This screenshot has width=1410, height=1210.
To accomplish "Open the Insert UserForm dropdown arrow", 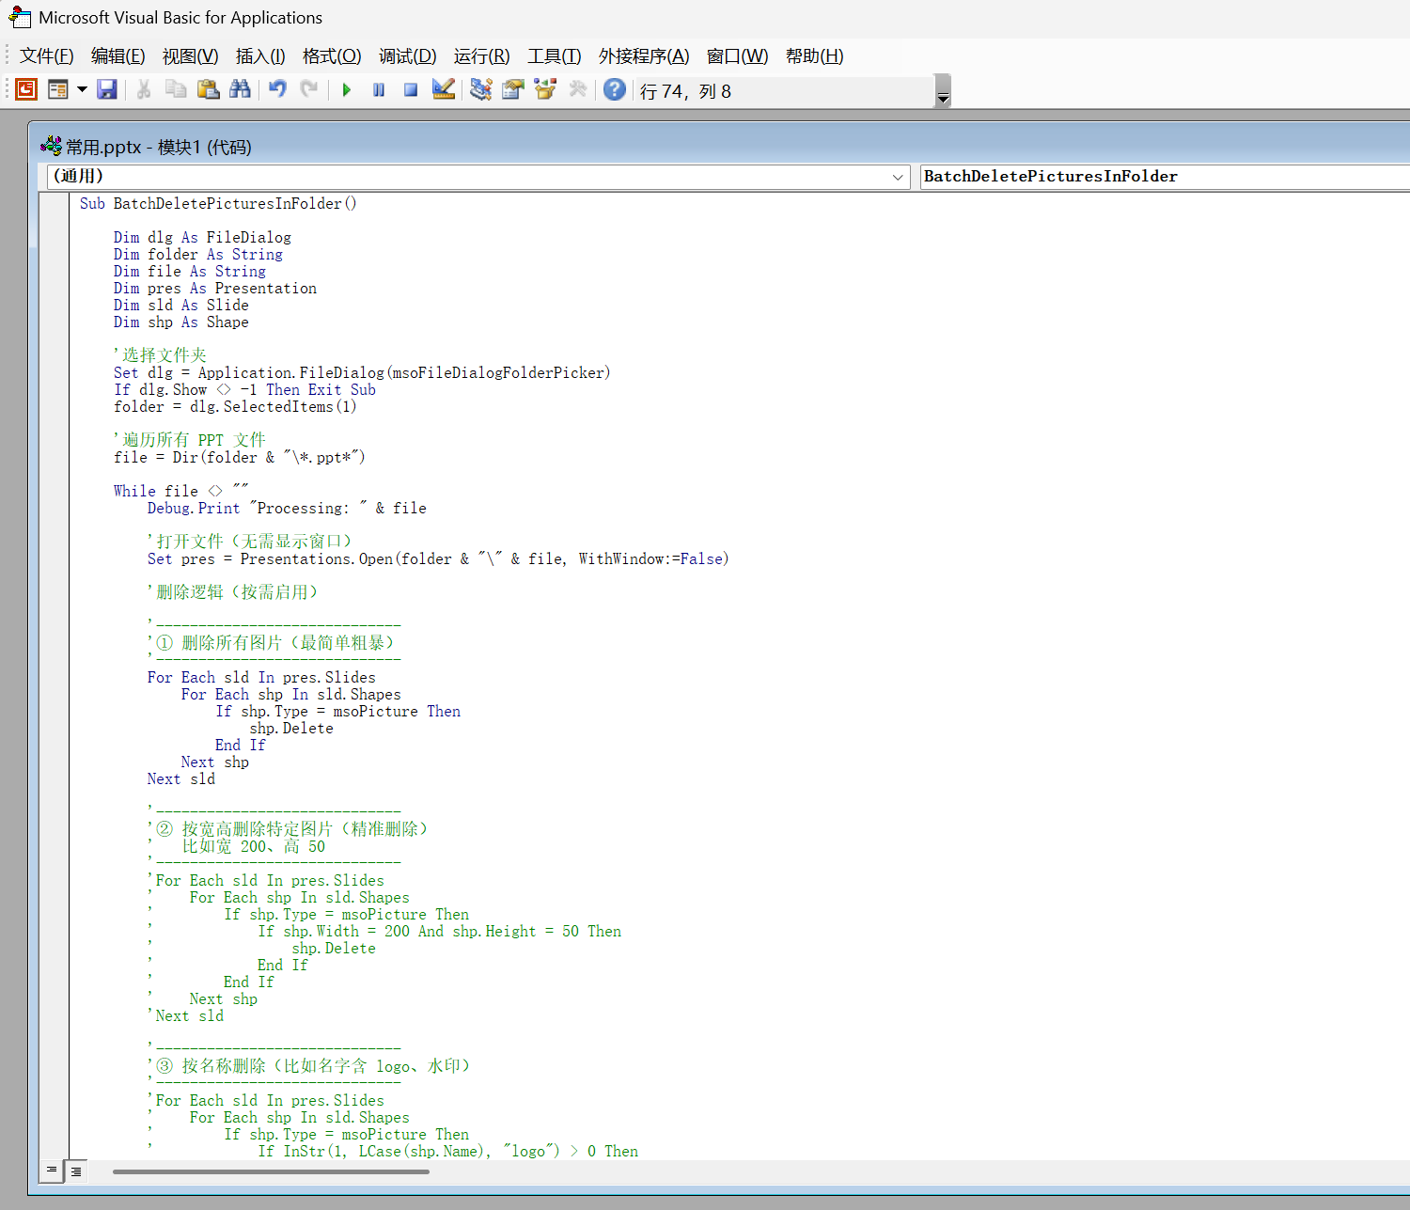I will coord(83,90).
